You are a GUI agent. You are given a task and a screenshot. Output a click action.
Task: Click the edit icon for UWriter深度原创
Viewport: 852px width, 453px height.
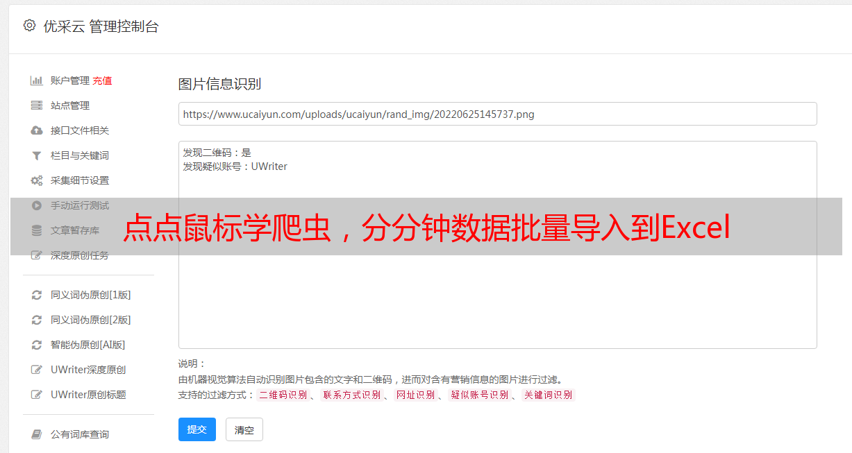[x=37, y=370]
